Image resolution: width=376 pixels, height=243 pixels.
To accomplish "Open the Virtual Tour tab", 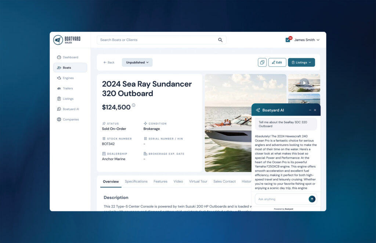I will [198, 181].
